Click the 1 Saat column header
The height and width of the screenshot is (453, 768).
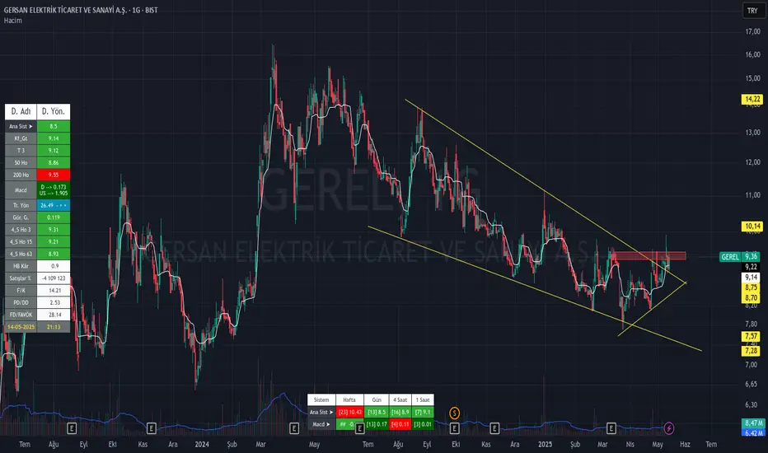[x=423, y=399]
